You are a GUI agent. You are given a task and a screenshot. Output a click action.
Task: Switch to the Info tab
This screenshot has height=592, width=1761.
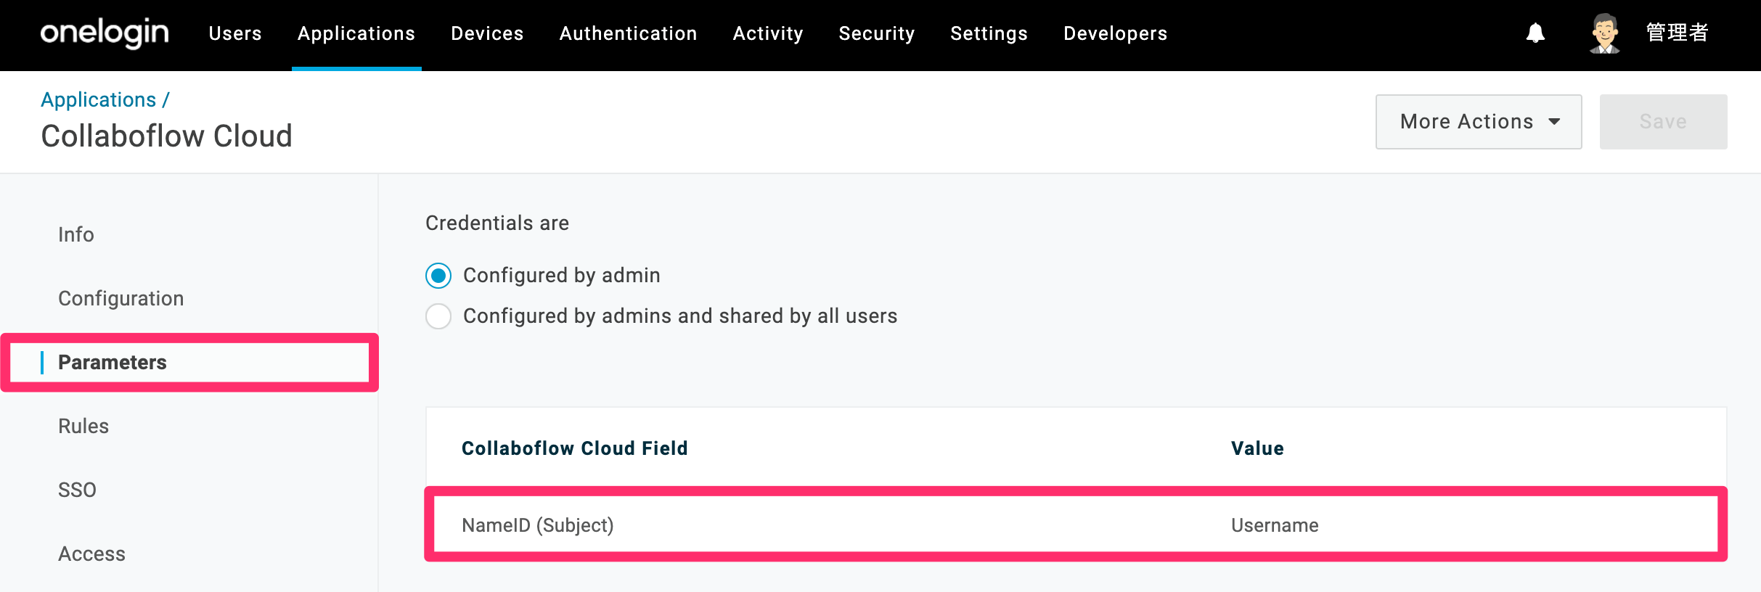click(x=76, y=234)
